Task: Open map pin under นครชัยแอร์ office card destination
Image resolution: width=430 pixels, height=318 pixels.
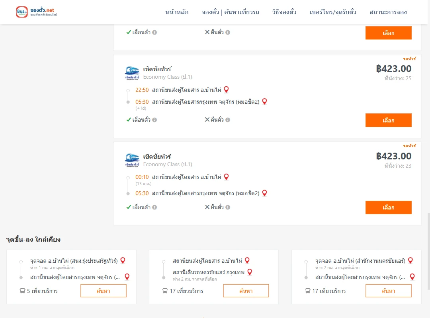Action: tap(412, 277)
